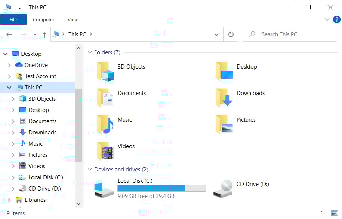Viewport: 342px width, 219px height.
Task: Click the chevron after This PC in address bar
Action: (x=91, y=34)
